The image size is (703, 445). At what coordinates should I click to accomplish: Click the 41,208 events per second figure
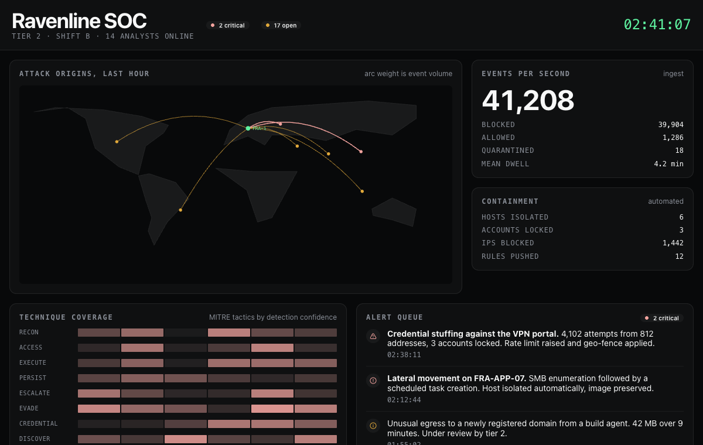(x=528, y=100)
